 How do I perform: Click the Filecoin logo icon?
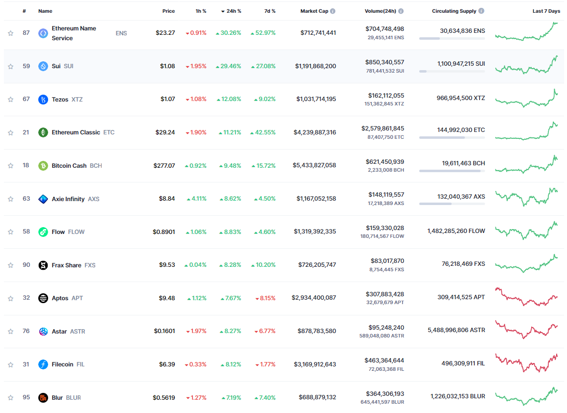(43, 364)
